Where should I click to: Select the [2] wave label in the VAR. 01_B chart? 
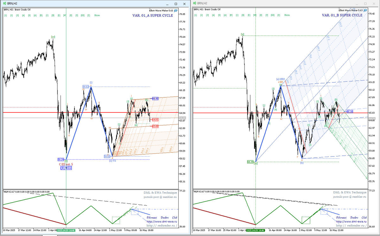(201, 15)
